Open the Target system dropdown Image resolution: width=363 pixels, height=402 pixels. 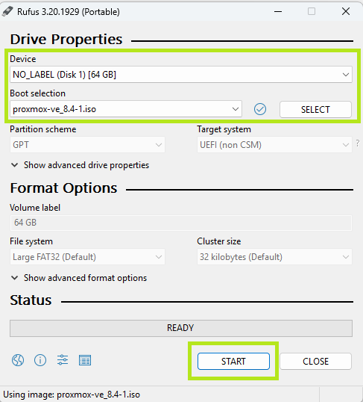(274, 145)
